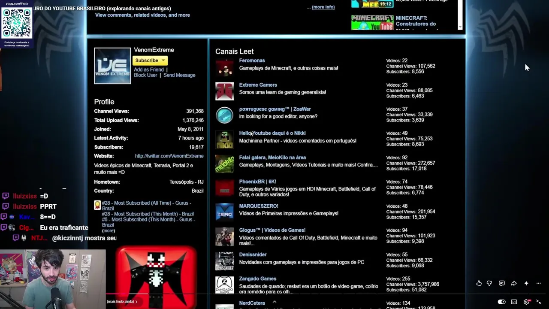Click the related videos scrollbar down arrow

pyautogui.click(x=460, y=27)
